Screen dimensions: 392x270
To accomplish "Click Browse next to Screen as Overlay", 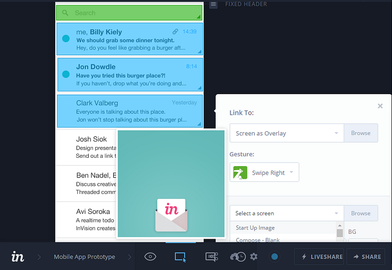I will (x=361, y=133).
